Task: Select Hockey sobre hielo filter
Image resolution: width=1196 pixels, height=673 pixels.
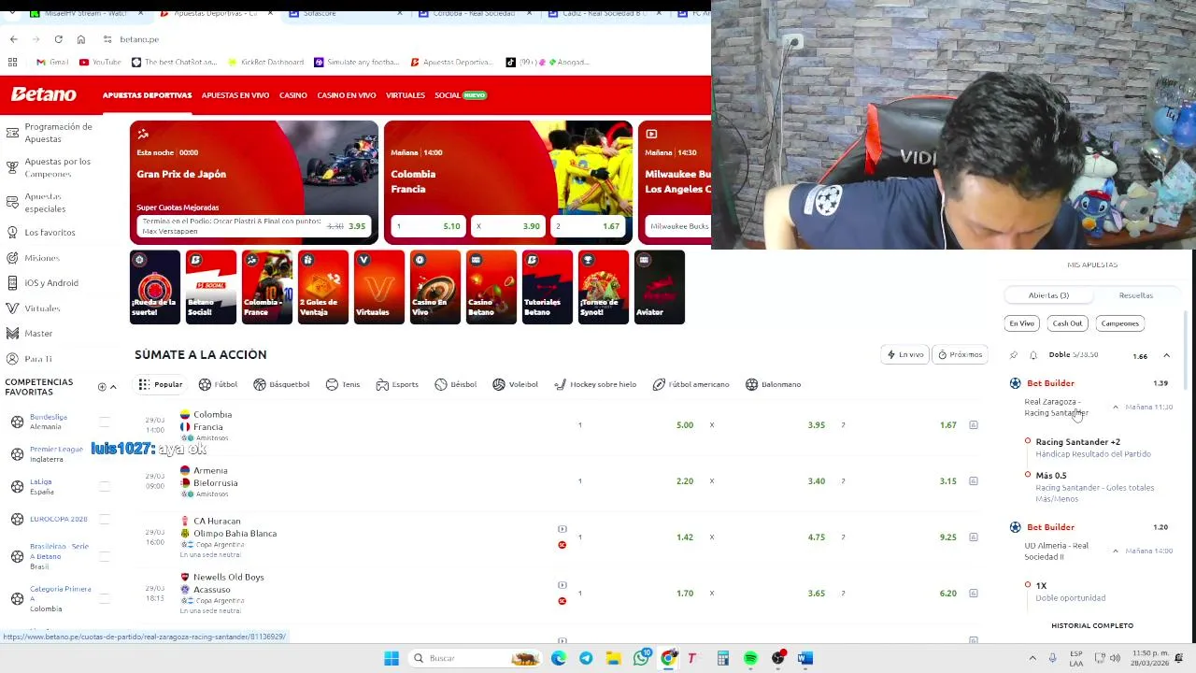Action: click(x=594, y=384)
